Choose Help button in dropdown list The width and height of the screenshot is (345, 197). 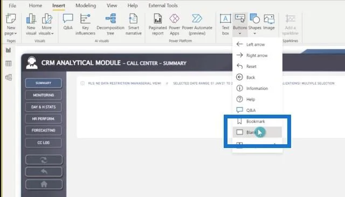[x=257, y=99]
